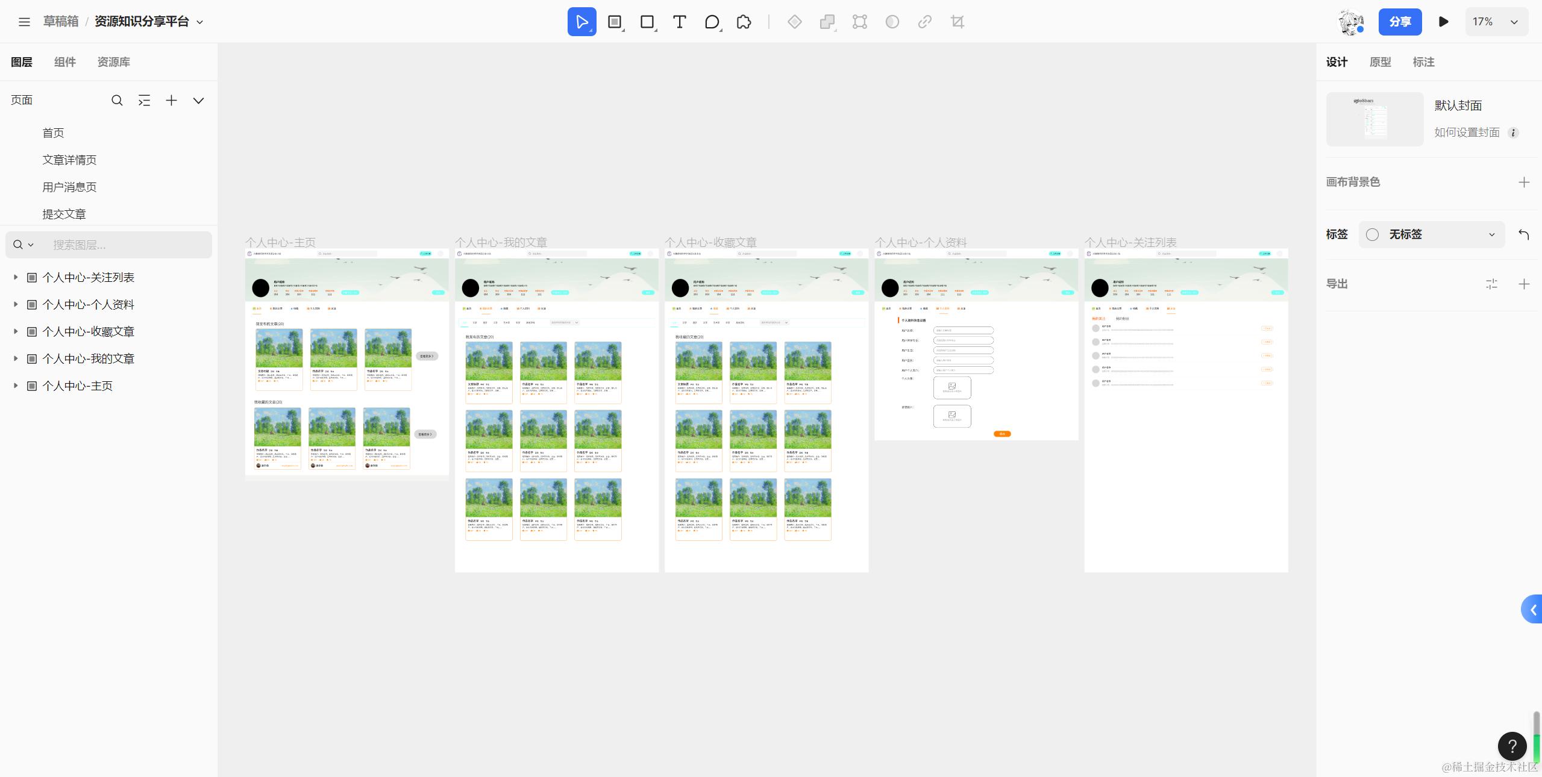
Task: Select the Comment bubble tool
Action: point(712,22)
